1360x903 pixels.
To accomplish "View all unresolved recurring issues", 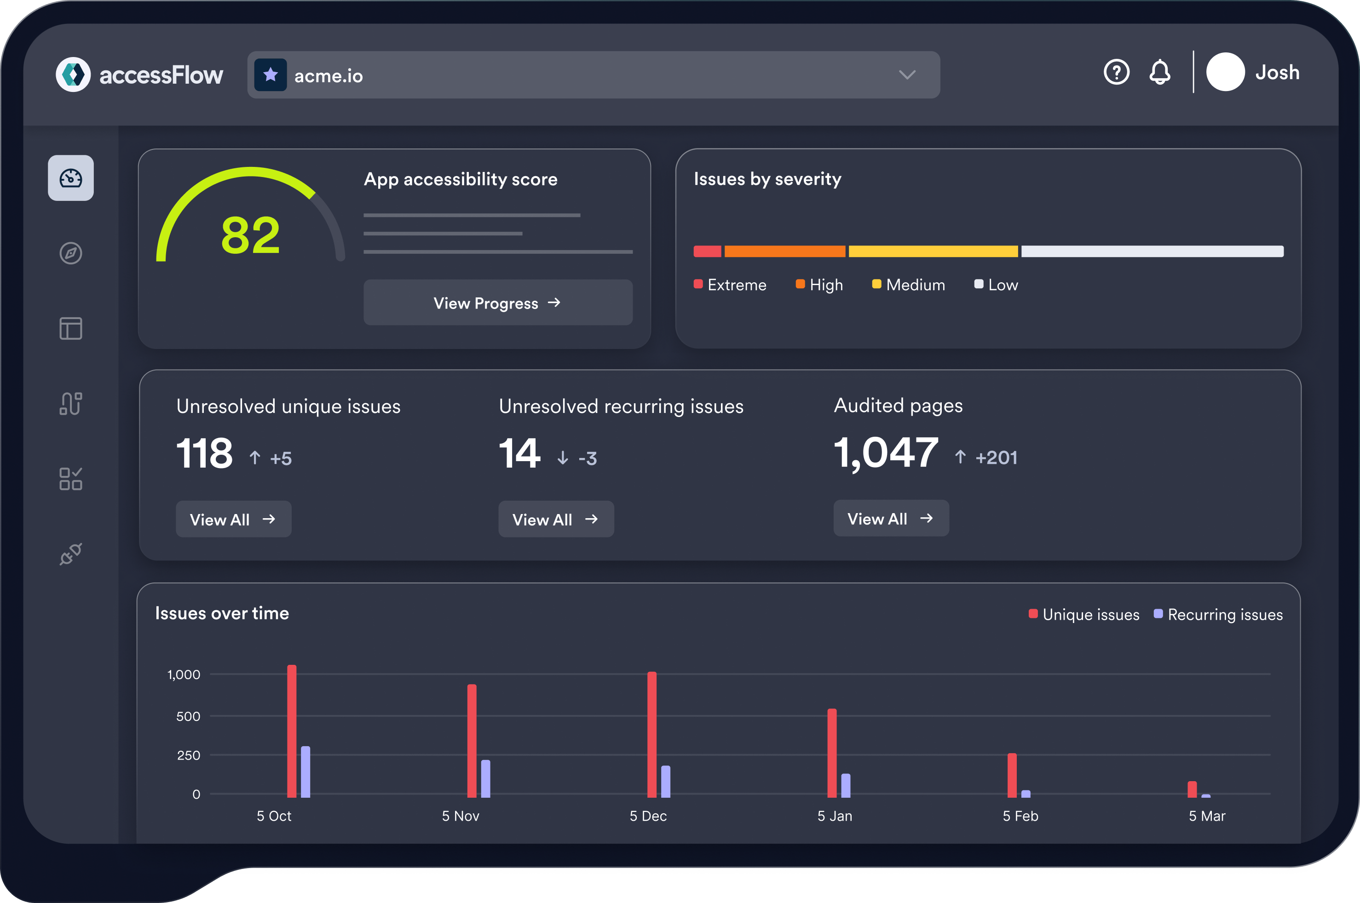I will coord(555,520).
